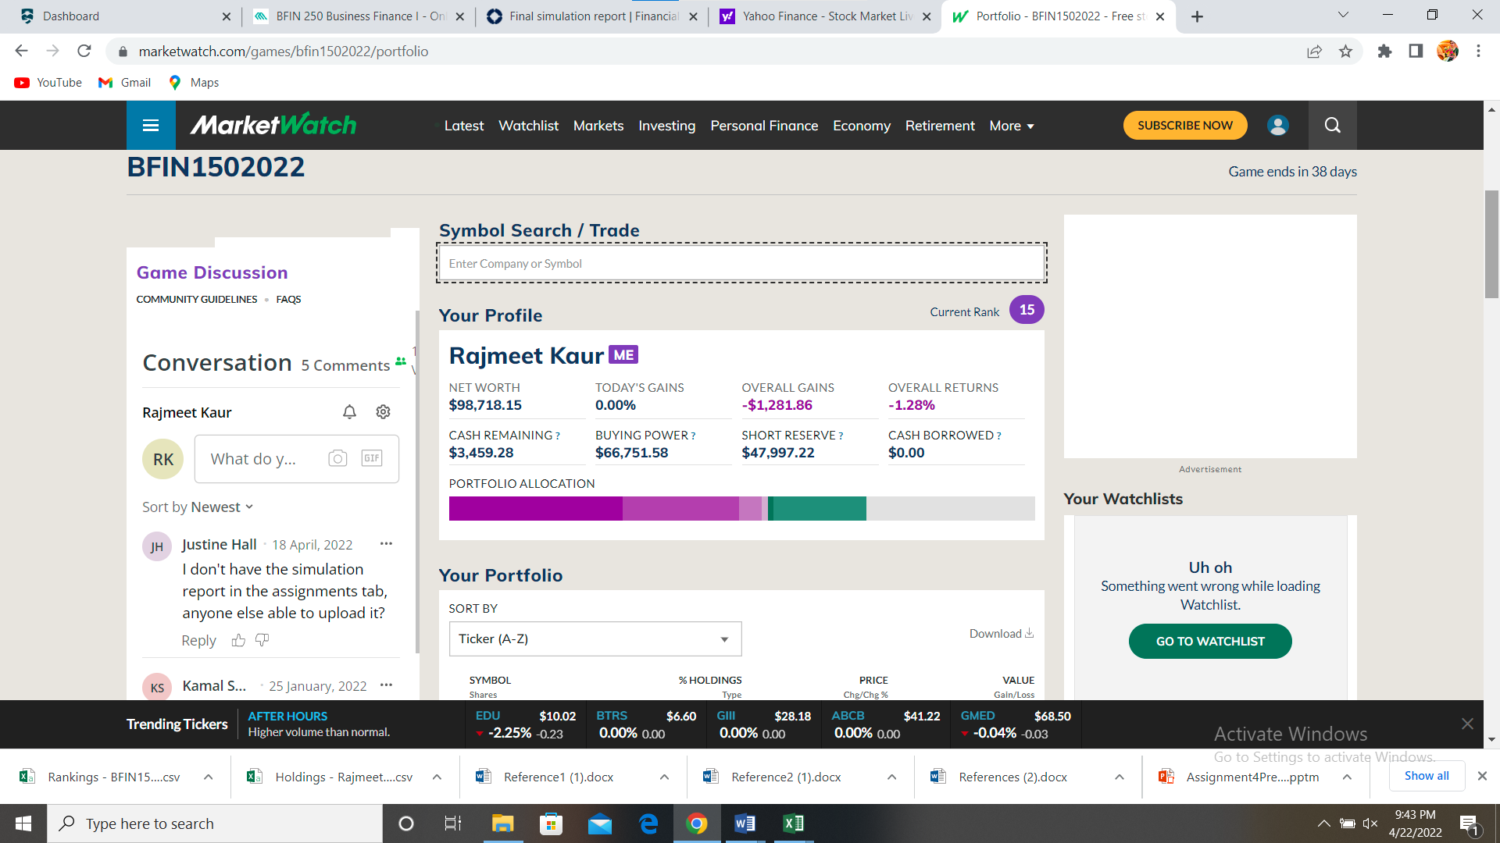Show all downloads
The height and width of the screenshot is (843, 1500).
click(x=1427, y=776)
